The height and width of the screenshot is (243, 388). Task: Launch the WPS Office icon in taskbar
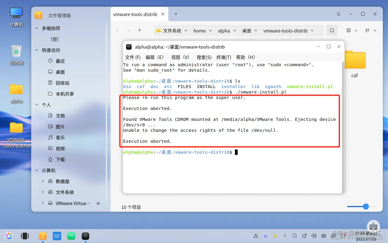coord(57,236)
